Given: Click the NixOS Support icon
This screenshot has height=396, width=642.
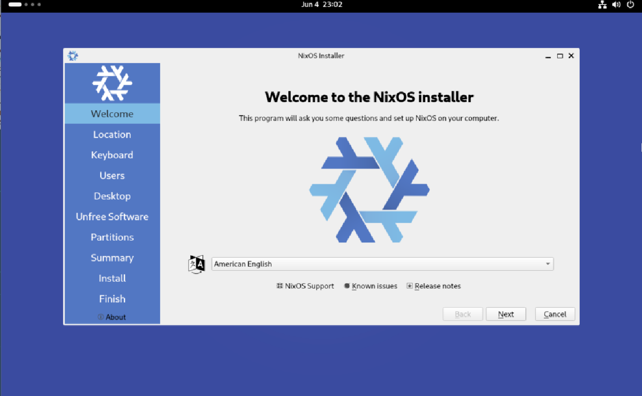Looking at the screenshot, I should click(279, 286).
